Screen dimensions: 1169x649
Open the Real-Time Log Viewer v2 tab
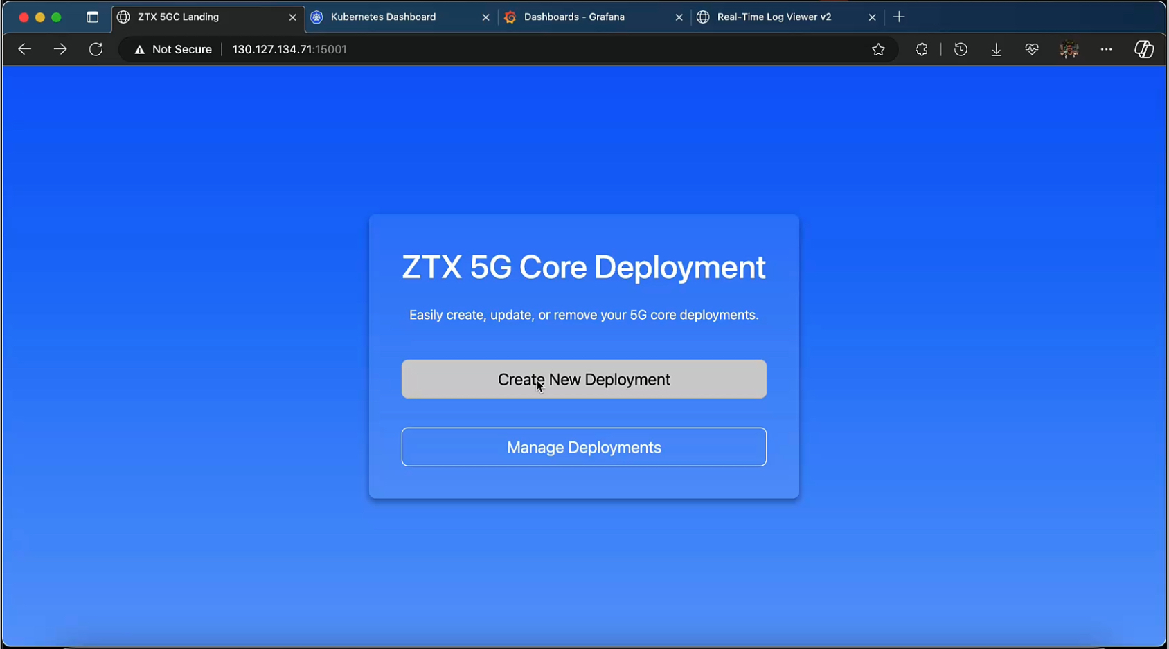772,17
